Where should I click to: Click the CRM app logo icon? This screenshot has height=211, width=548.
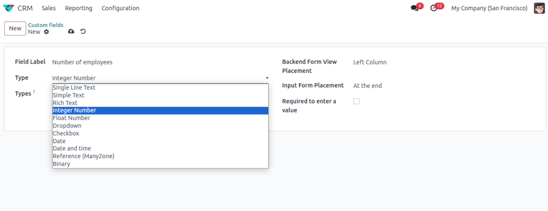(x=9, y=8)
